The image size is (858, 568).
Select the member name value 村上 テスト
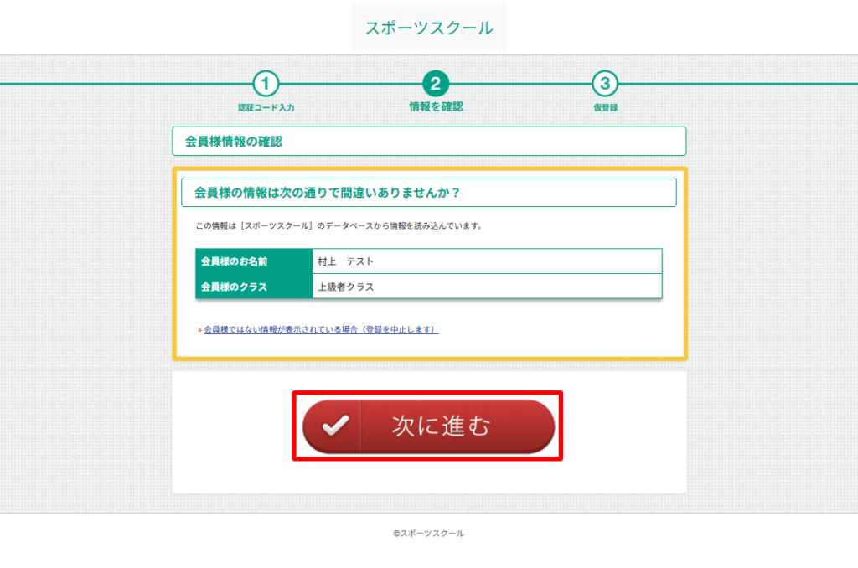[346, 261]
